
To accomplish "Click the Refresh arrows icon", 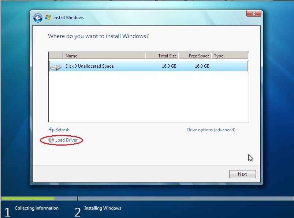I will click(x=51, y=129).
